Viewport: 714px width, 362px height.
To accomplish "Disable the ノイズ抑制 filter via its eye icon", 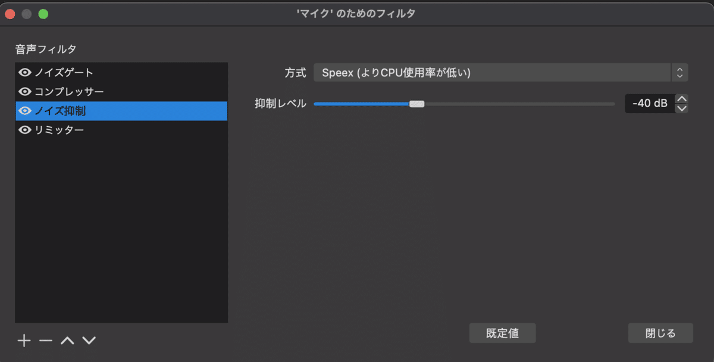I will tap(24, 111).
